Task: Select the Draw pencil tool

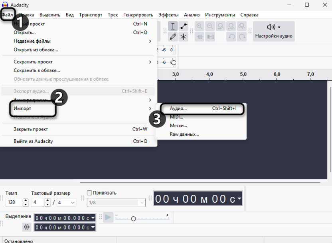Action: click(173, 37)
